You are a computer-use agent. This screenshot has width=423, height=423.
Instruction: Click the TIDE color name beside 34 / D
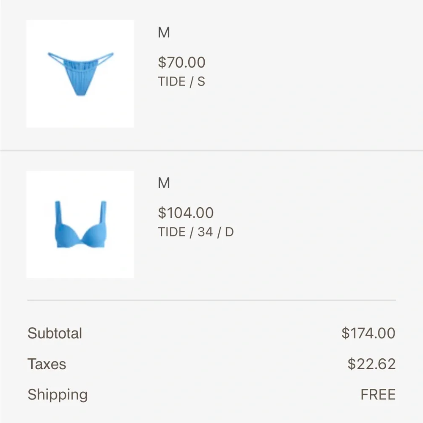point(171,232)
